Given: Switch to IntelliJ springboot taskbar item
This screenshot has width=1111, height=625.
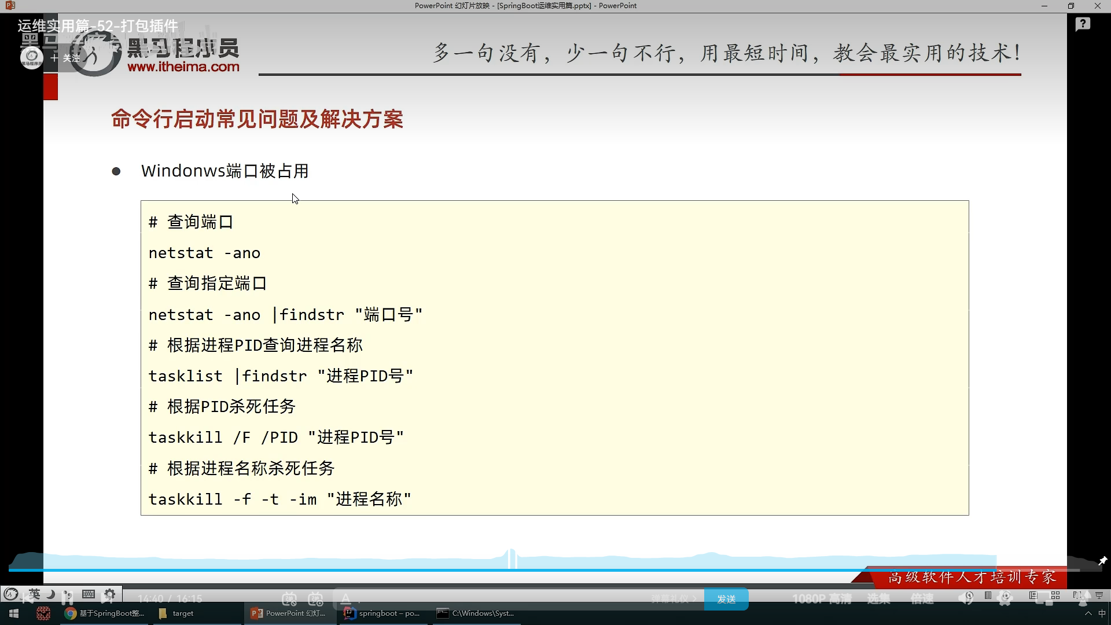Looking at the screenshot, I should [382, 613].
